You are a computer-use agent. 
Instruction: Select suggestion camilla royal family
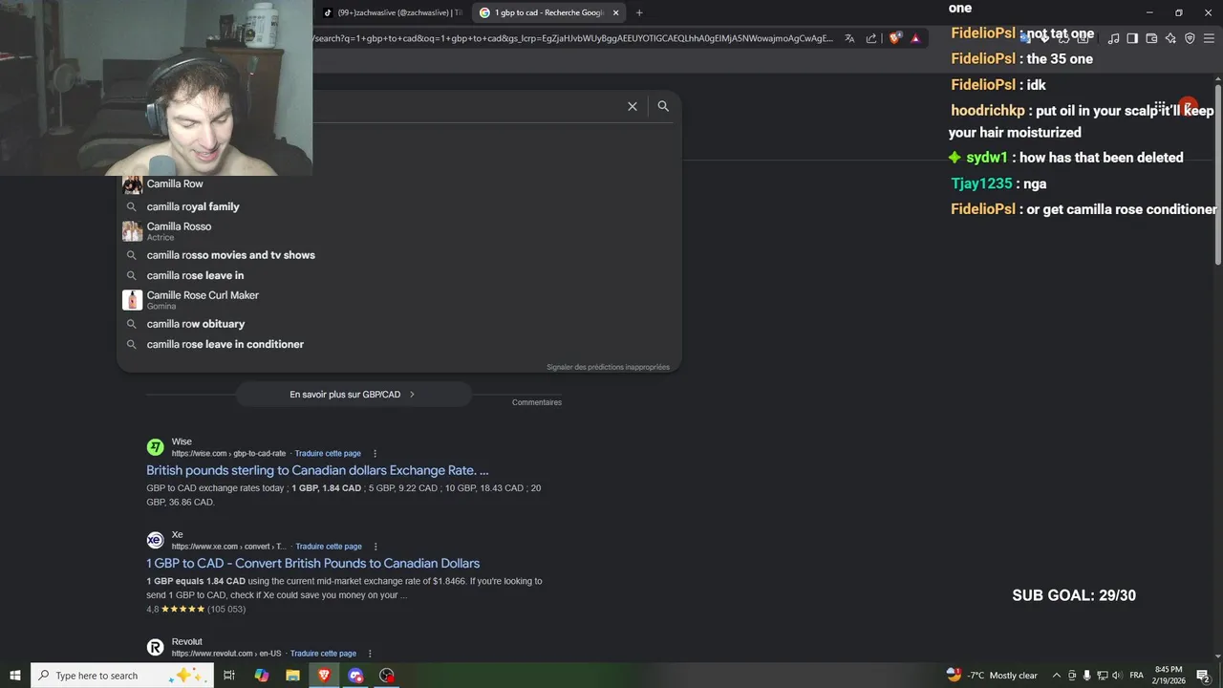coord(399,206)
